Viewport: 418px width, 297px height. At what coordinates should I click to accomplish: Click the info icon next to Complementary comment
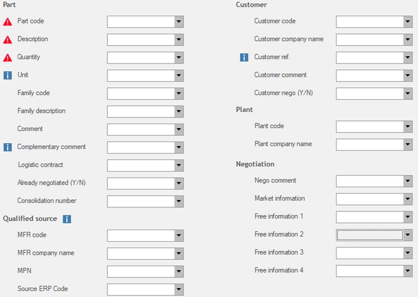coord(8,147)
